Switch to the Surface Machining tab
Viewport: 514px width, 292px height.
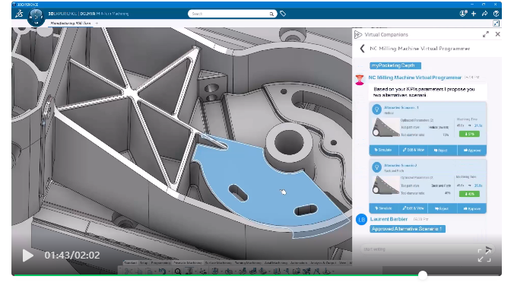[218, 263]
